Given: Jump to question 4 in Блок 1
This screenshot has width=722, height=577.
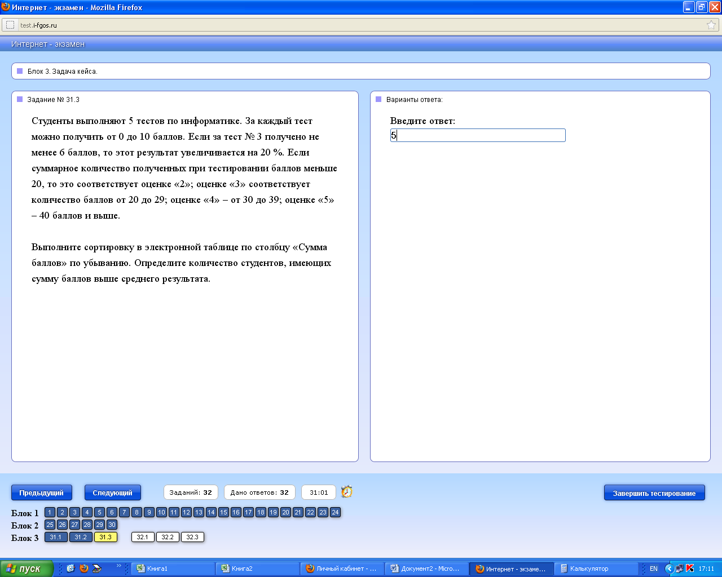Looking at the screenshot, I should [x=87, y=512].
